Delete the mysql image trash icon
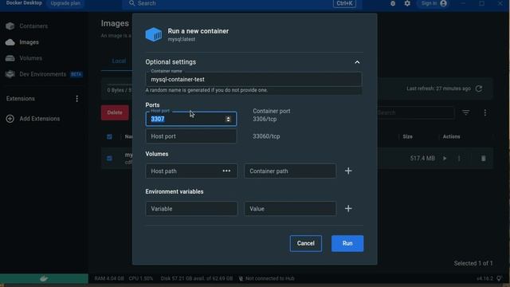Image resolution: width=510 pixels, height=287 pixels. click(x=484, y=159)
